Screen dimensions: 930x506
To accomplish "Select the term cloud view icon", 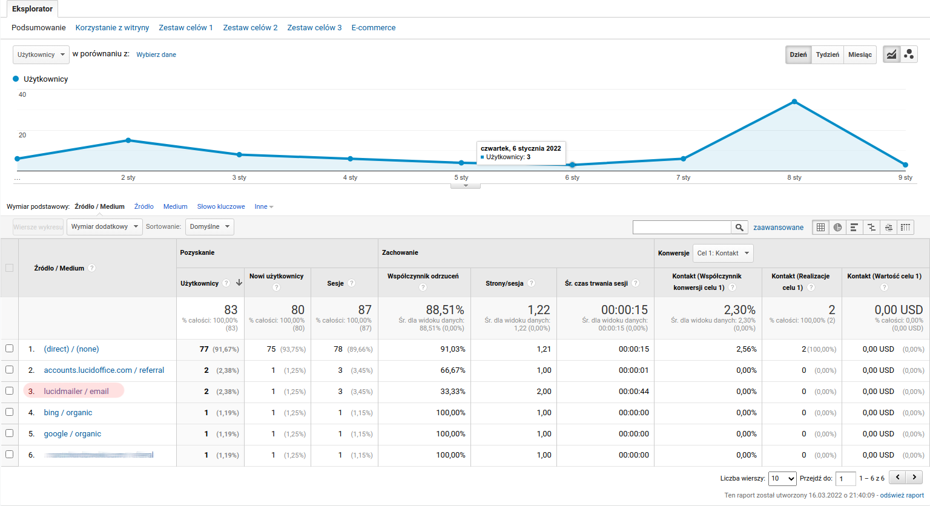I will 888,228.
